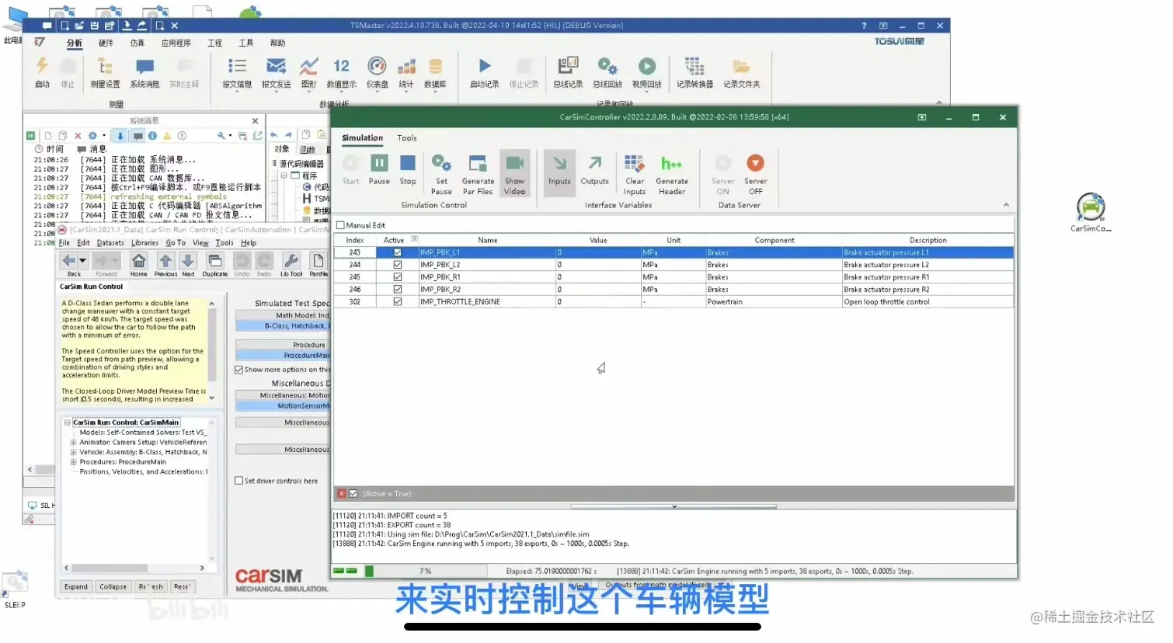Collapse the CarSimController ribbon chevron
The width and height of the screenshot is (1173, 643).
1006,205
